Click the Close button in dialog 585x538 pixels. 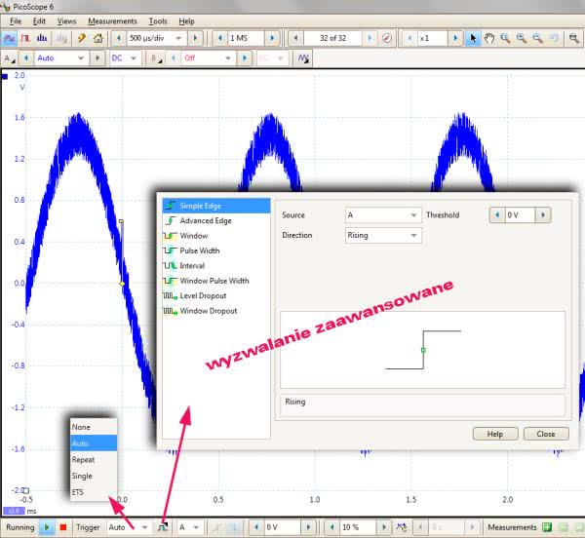545,434
